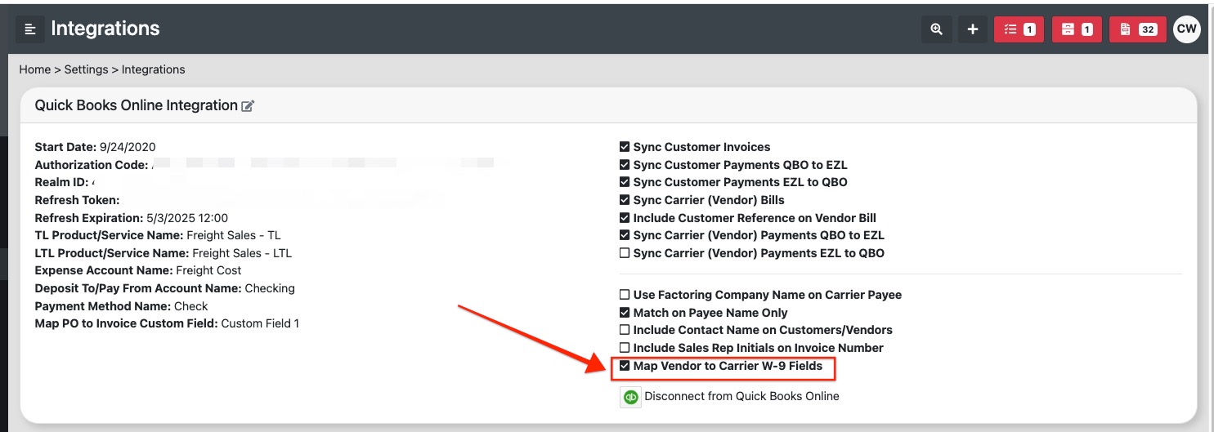Open the hamburger navigation menu
The image size is (1214, 432).
tap(30, 29)
